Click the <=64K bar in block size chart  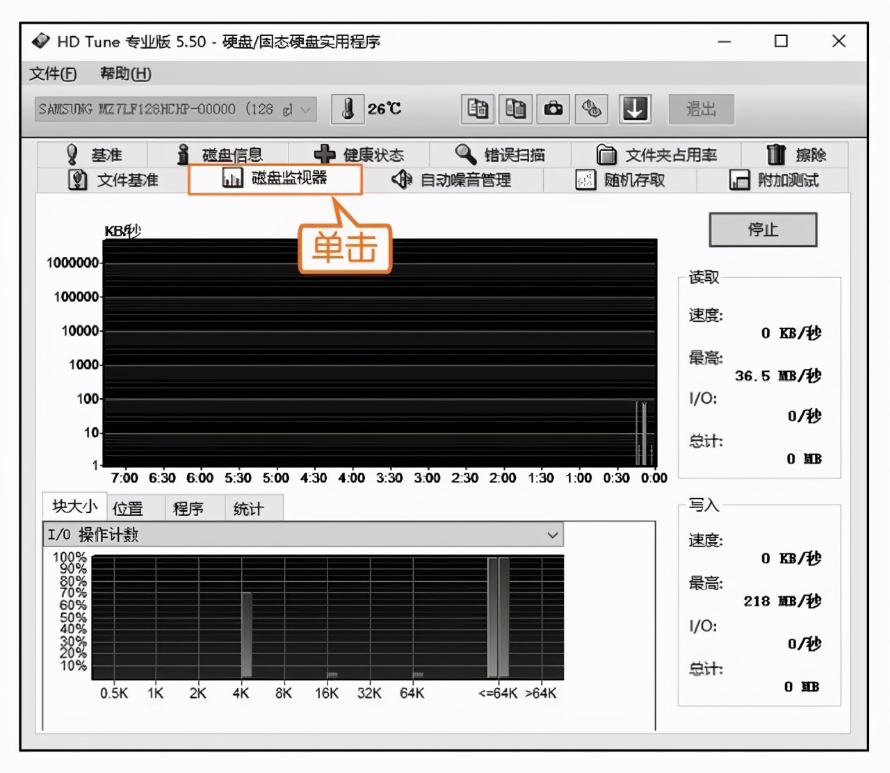[x=498, y=617]
